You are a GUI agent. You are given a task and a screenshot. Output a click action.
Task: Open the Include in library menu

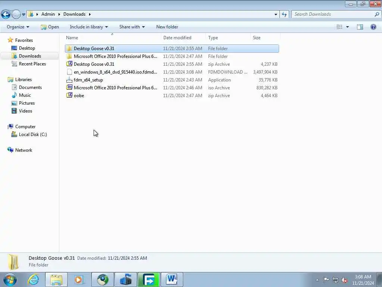coord(89,27)
